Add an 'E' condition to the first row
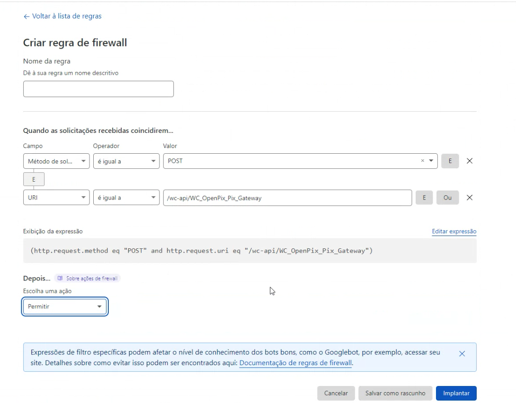The height and width of the screenshot is (403, 516). click(450, 161)
